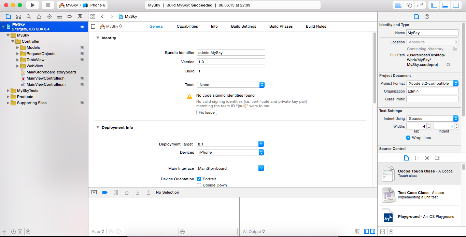Open the Debug navigator
466x237 pixels.
tap(59, 16)
